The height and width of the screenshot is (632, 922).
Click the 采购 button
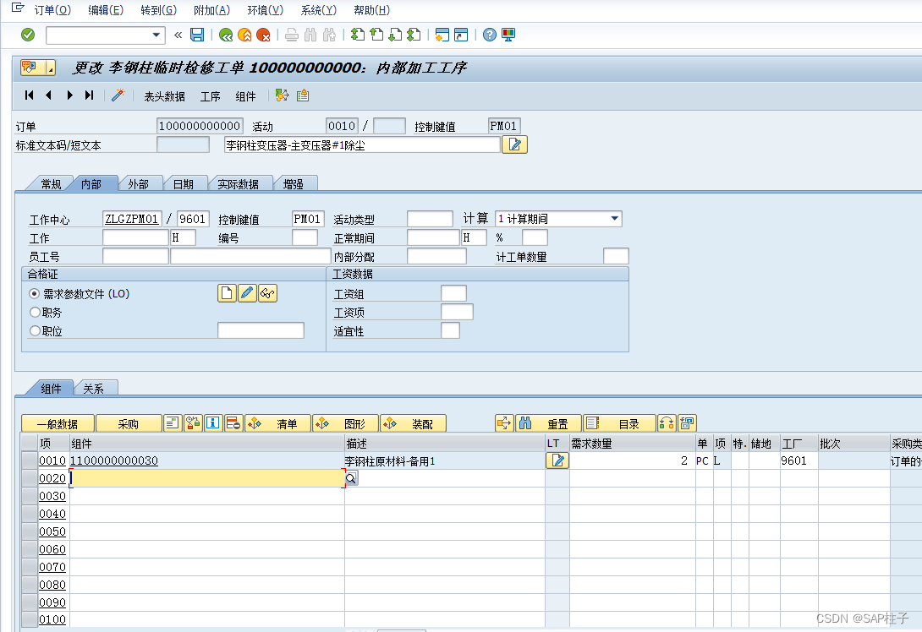pyautogui.click(x=129, y=423)
